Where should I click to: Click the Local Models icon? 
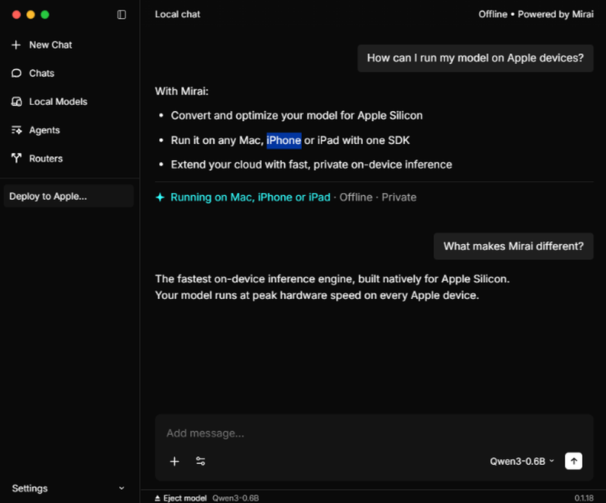[16, 102]
